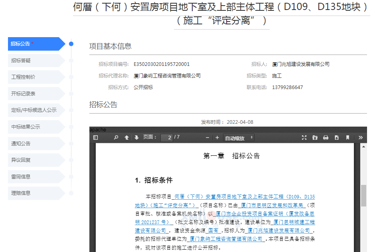
Task: Open the 雷同信息 sidebar tab
Action: click(x=36, y=177)
